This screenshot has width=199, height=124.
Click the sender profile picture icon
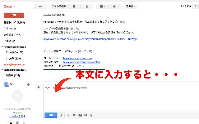point(39,87)
